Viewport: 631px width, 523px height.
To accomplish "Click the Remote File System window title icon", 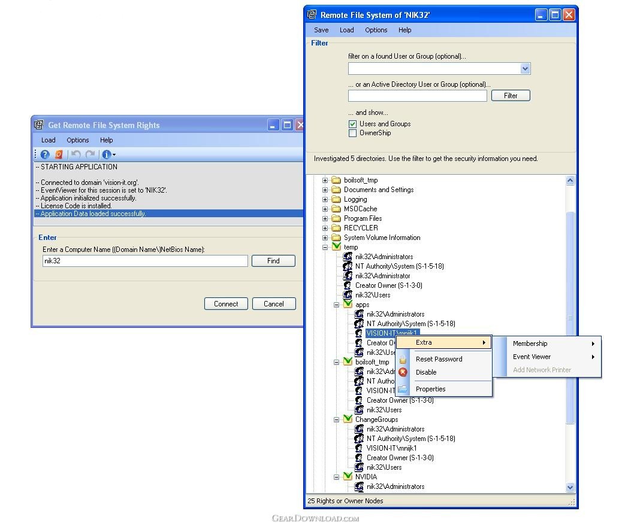I will pos(312,15).
